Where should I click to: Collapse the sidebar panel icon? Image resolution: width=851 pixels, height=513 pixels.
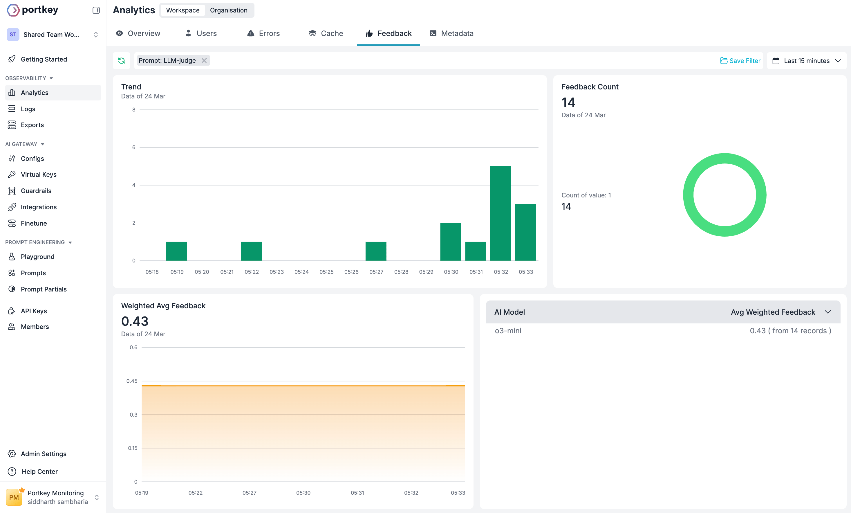(x=96, y=10)
